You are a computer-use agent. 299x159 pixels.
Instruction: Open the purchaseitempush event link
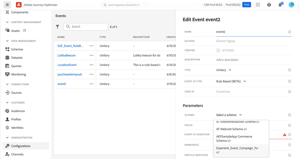coord(70,74)
